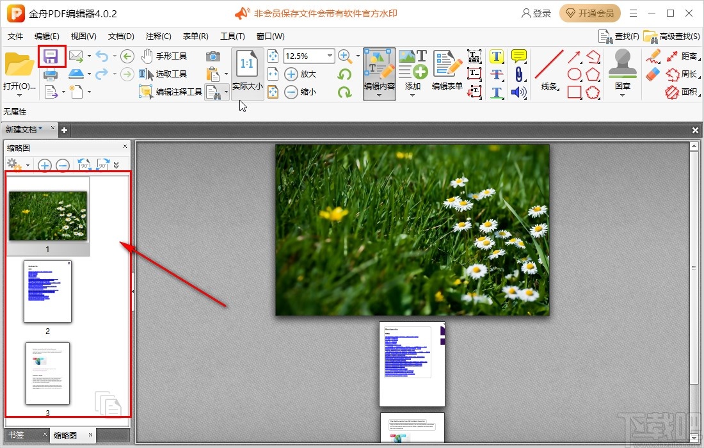Click rotate clockwise green arrow icon

pyautogui.click(x=344, y=92)
